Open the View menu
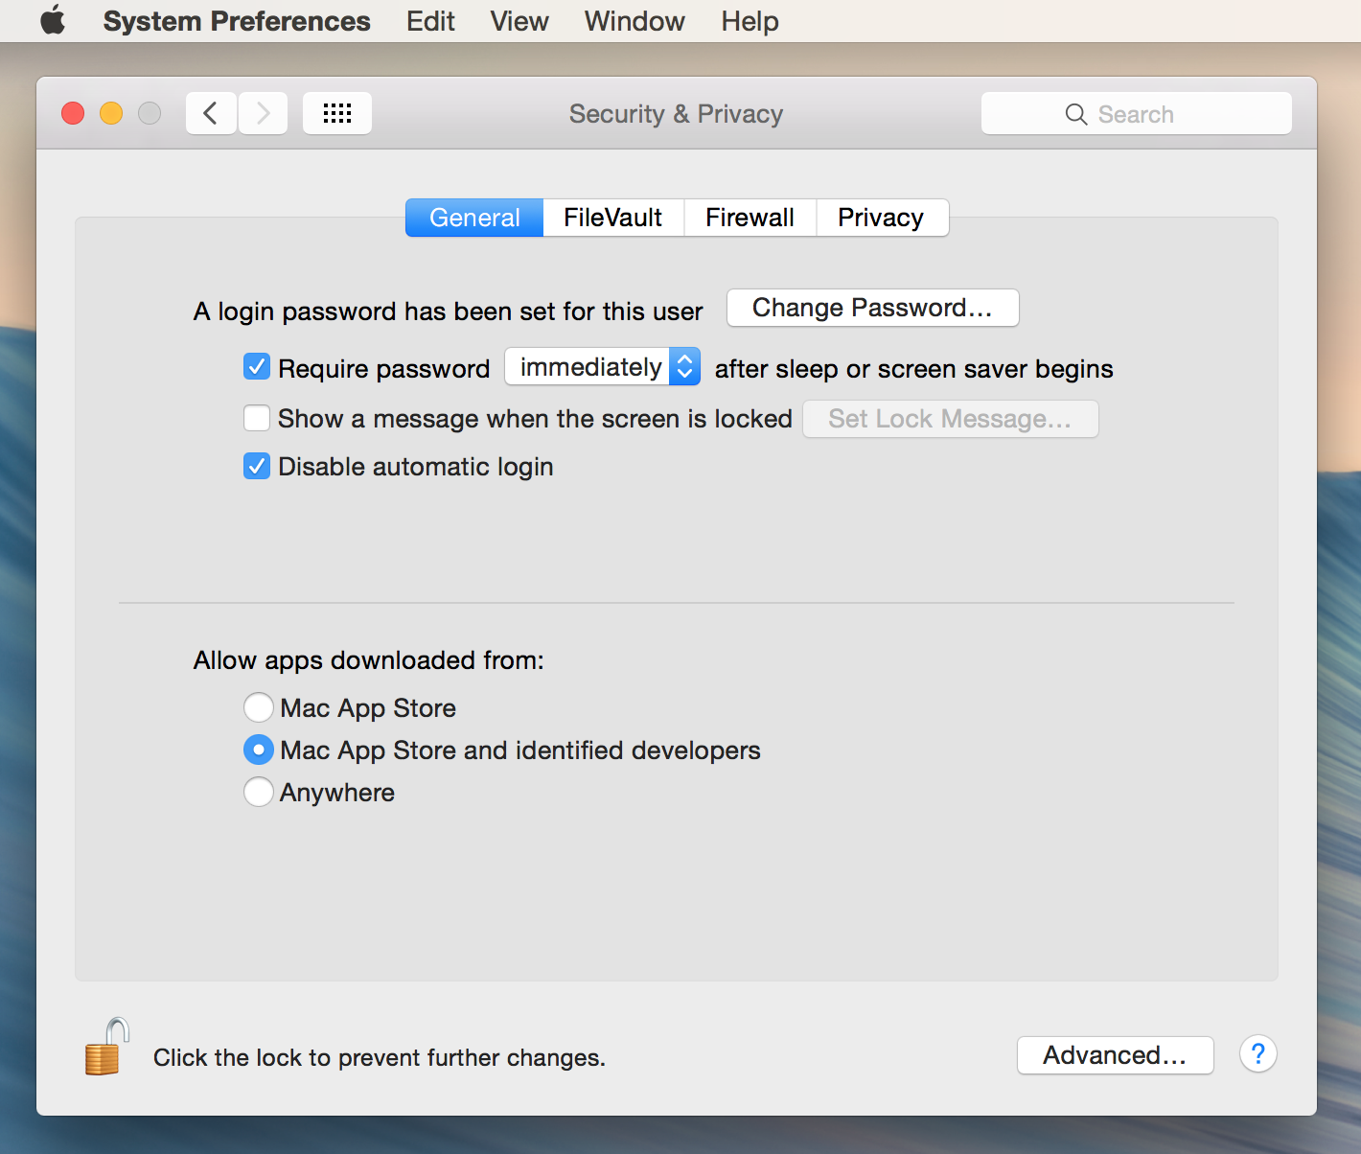This screenshot has height=1154, width=1361. tap(519, 21)
